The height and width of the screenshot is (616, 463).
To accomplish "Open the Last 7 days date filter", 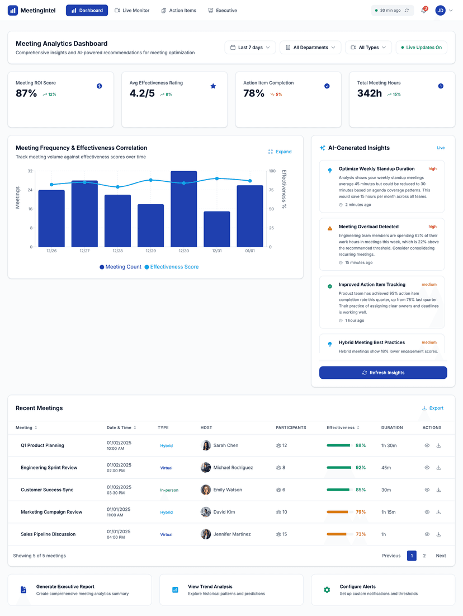I will [250, 47].
